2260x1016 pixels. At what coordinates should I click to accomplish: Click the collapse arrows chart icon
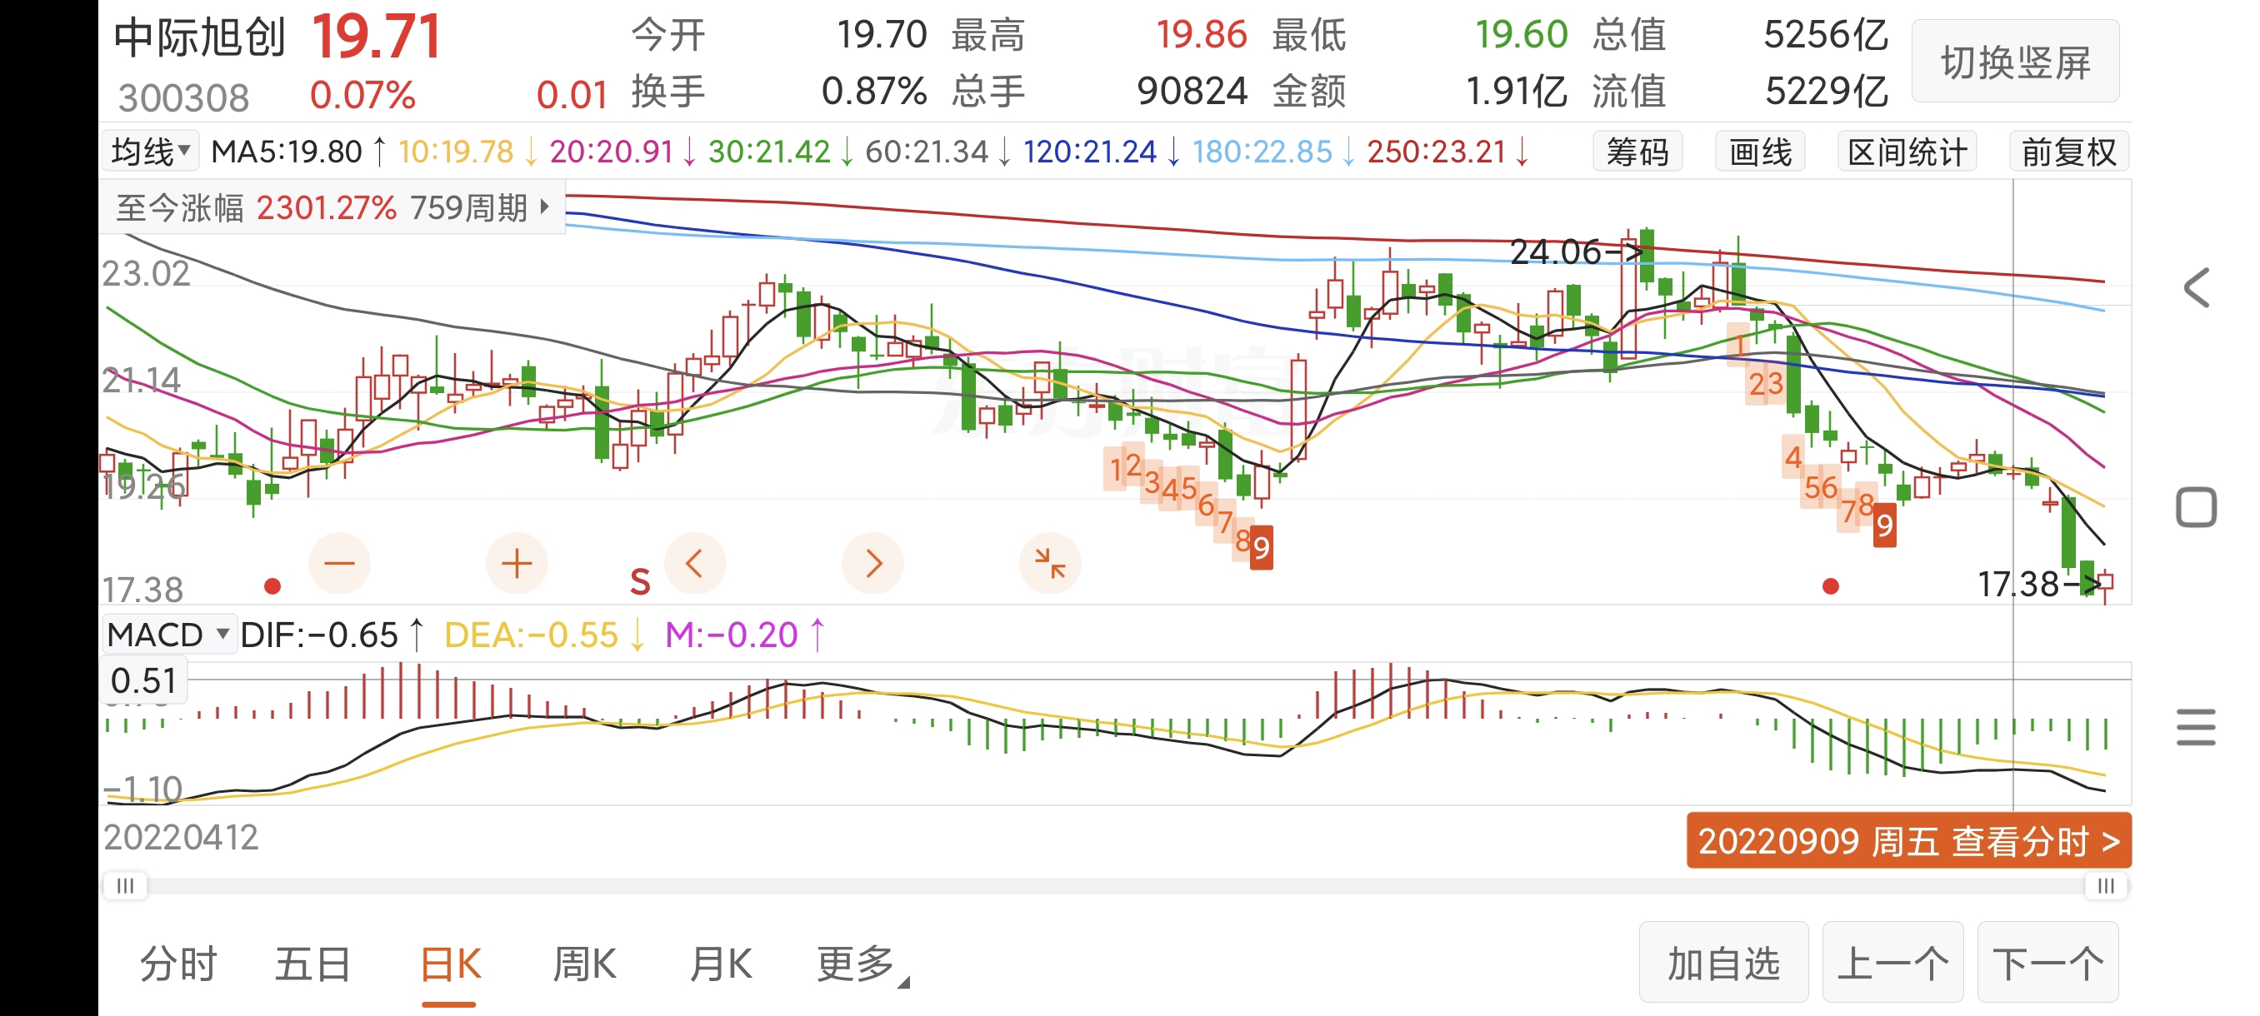(x=1049, y=563)
